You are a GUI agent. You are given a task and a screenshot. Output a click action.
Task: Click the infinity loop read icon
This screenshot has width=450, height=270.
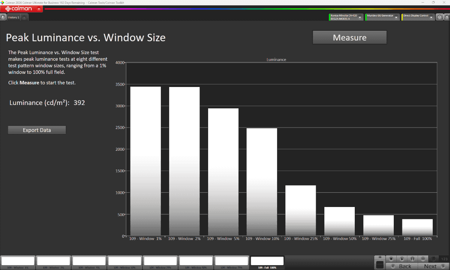(x=423, y=259)
